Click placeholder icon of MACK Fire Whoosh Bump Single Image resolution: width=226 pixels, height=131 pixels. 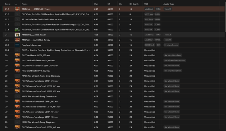click(17, 122)
